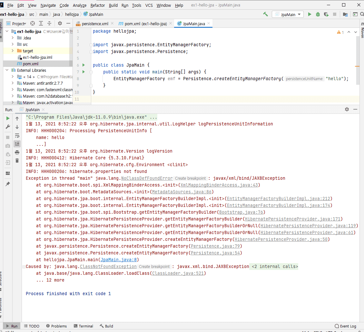
Task: Follow the JpaMain.java:8 stack trace link
Action: click(x=119, y=260)
